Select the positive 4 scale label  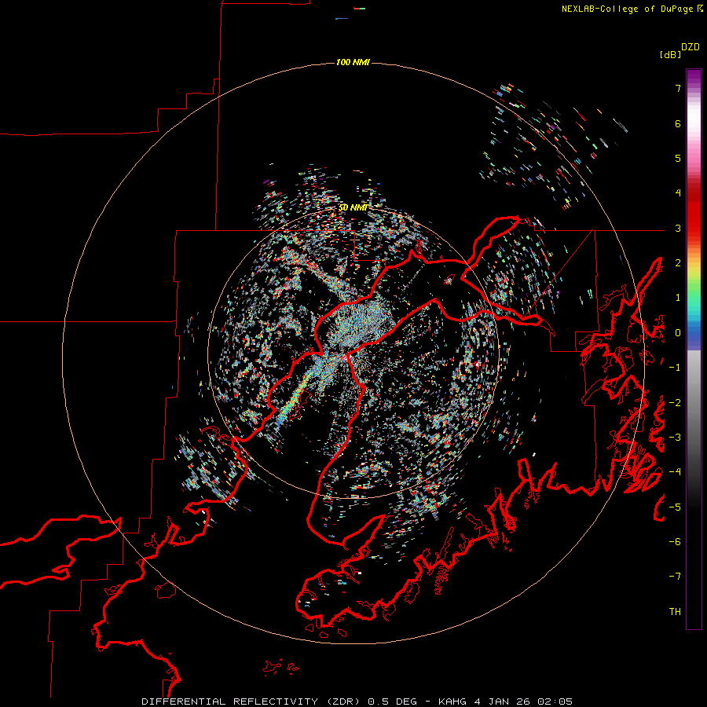pyautogui.click(x=678, y=193)
